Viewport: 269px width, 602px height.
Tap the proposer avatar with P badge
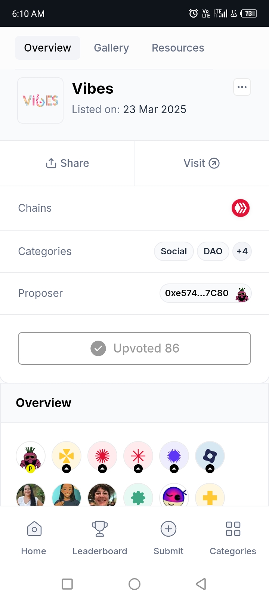(x=31, y=456)
